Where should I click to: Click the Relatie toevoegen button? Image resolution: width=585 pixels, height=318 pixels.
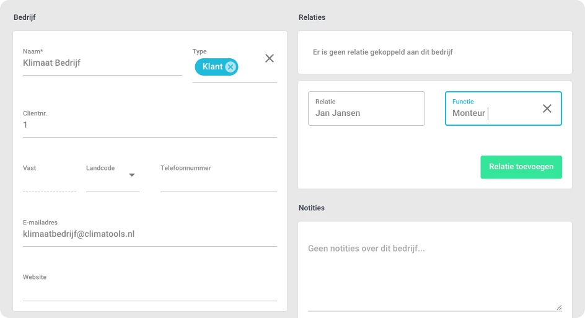point(521,167)
